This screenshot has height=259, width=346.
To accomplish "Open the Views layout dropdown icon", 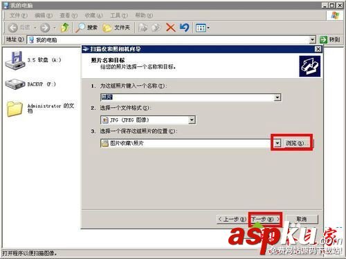I will (x=202, y=28).
